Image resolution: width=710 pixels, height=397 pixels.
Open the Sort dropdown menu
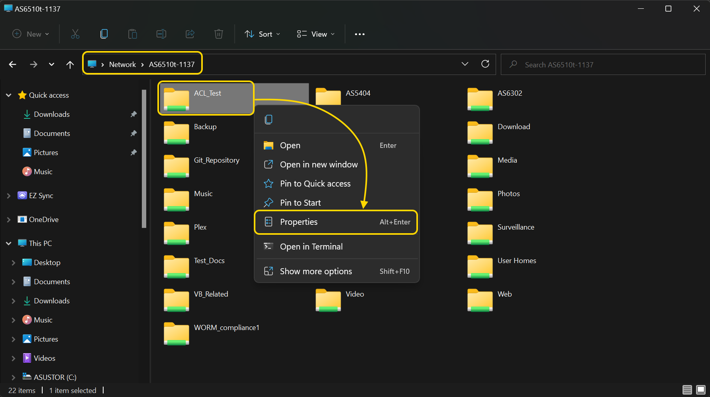point(263,34)
